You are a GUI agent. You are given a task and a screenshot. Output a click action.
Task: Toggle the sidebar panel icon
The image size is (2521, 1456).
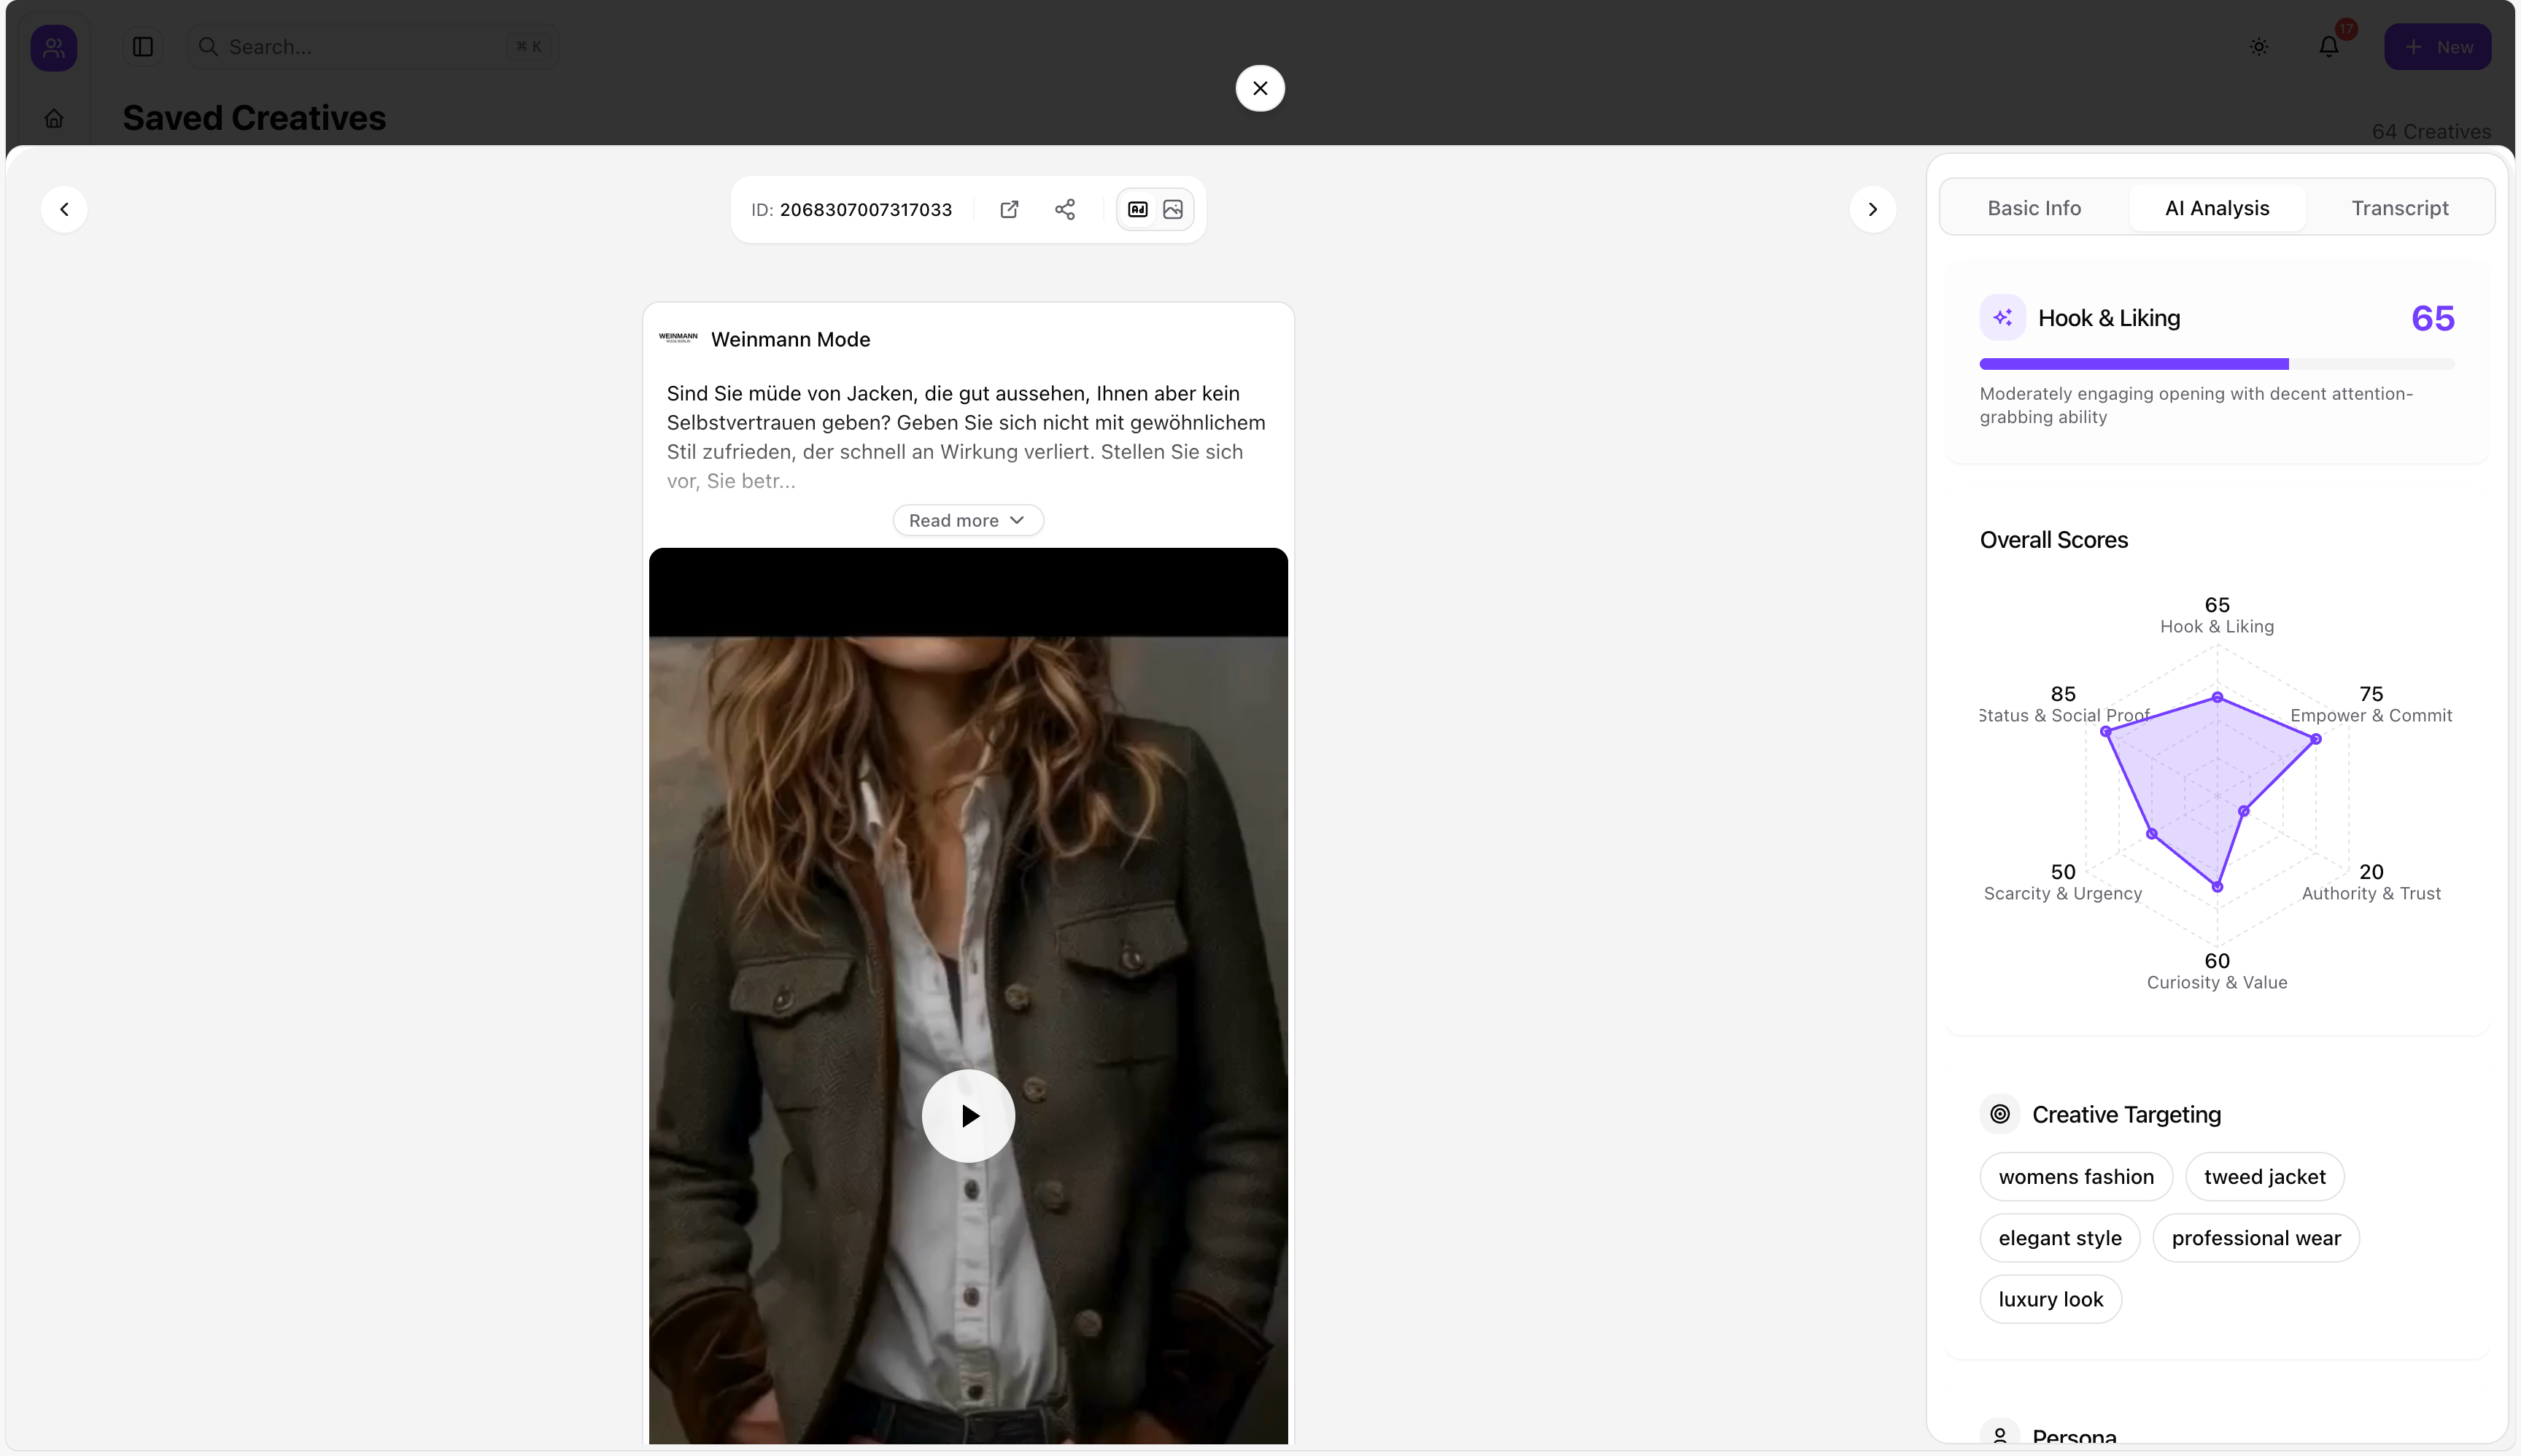(x=143, y=47)
